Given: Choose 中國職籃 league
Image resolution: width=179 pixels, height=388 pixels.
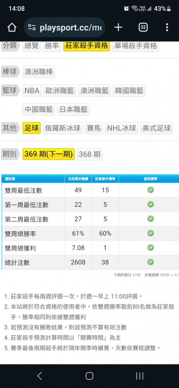Looking at the screenshot, I should coord(39,109).
